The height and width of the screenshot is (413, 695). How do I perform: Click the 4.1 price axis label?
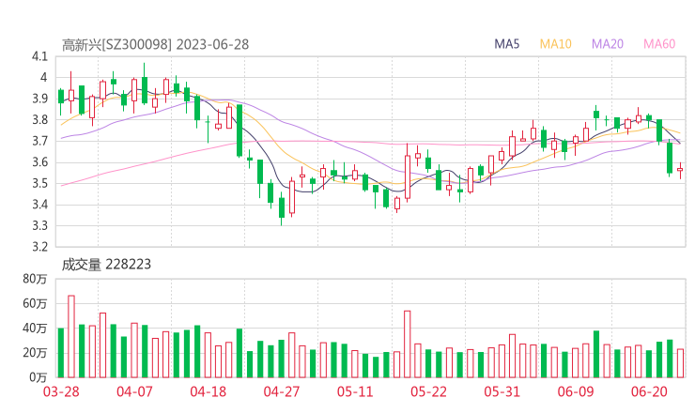[39, 56]
